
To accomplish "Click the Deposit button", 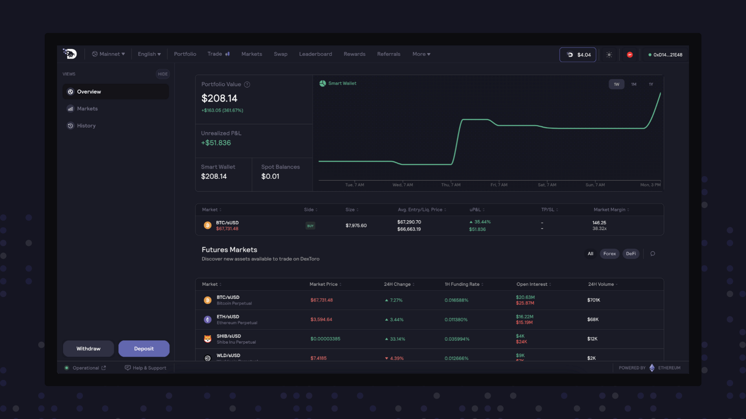I will (x=144, y=349).
